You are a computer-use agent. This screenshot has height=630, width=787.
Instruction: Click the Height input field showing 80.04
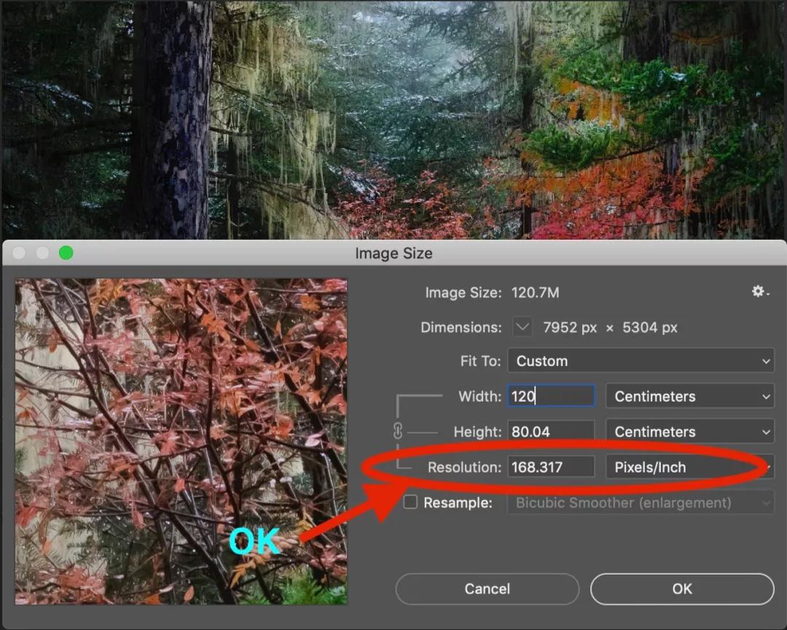pyautogui.click(x=551, y=432)
